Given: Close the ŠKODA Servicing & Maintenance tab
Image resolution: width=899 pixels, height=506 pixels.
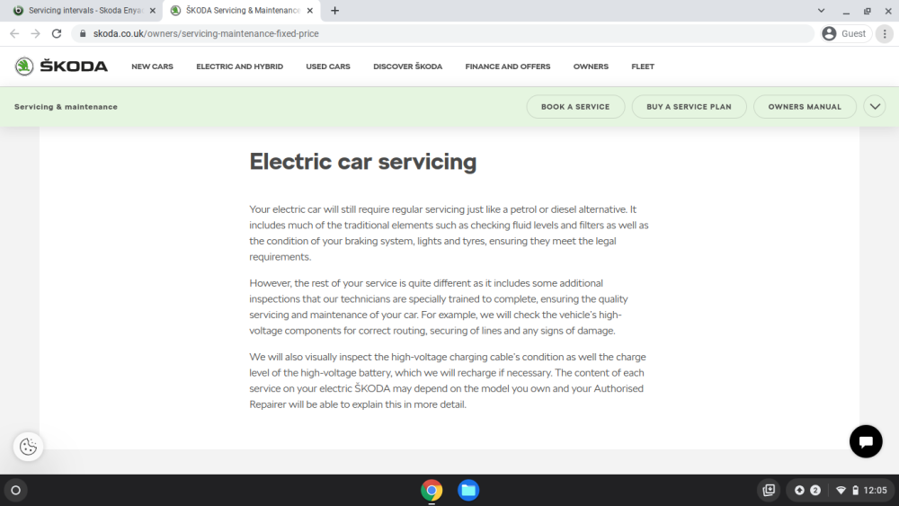Looking at the screenshot, I should click(x=309, y=10).
